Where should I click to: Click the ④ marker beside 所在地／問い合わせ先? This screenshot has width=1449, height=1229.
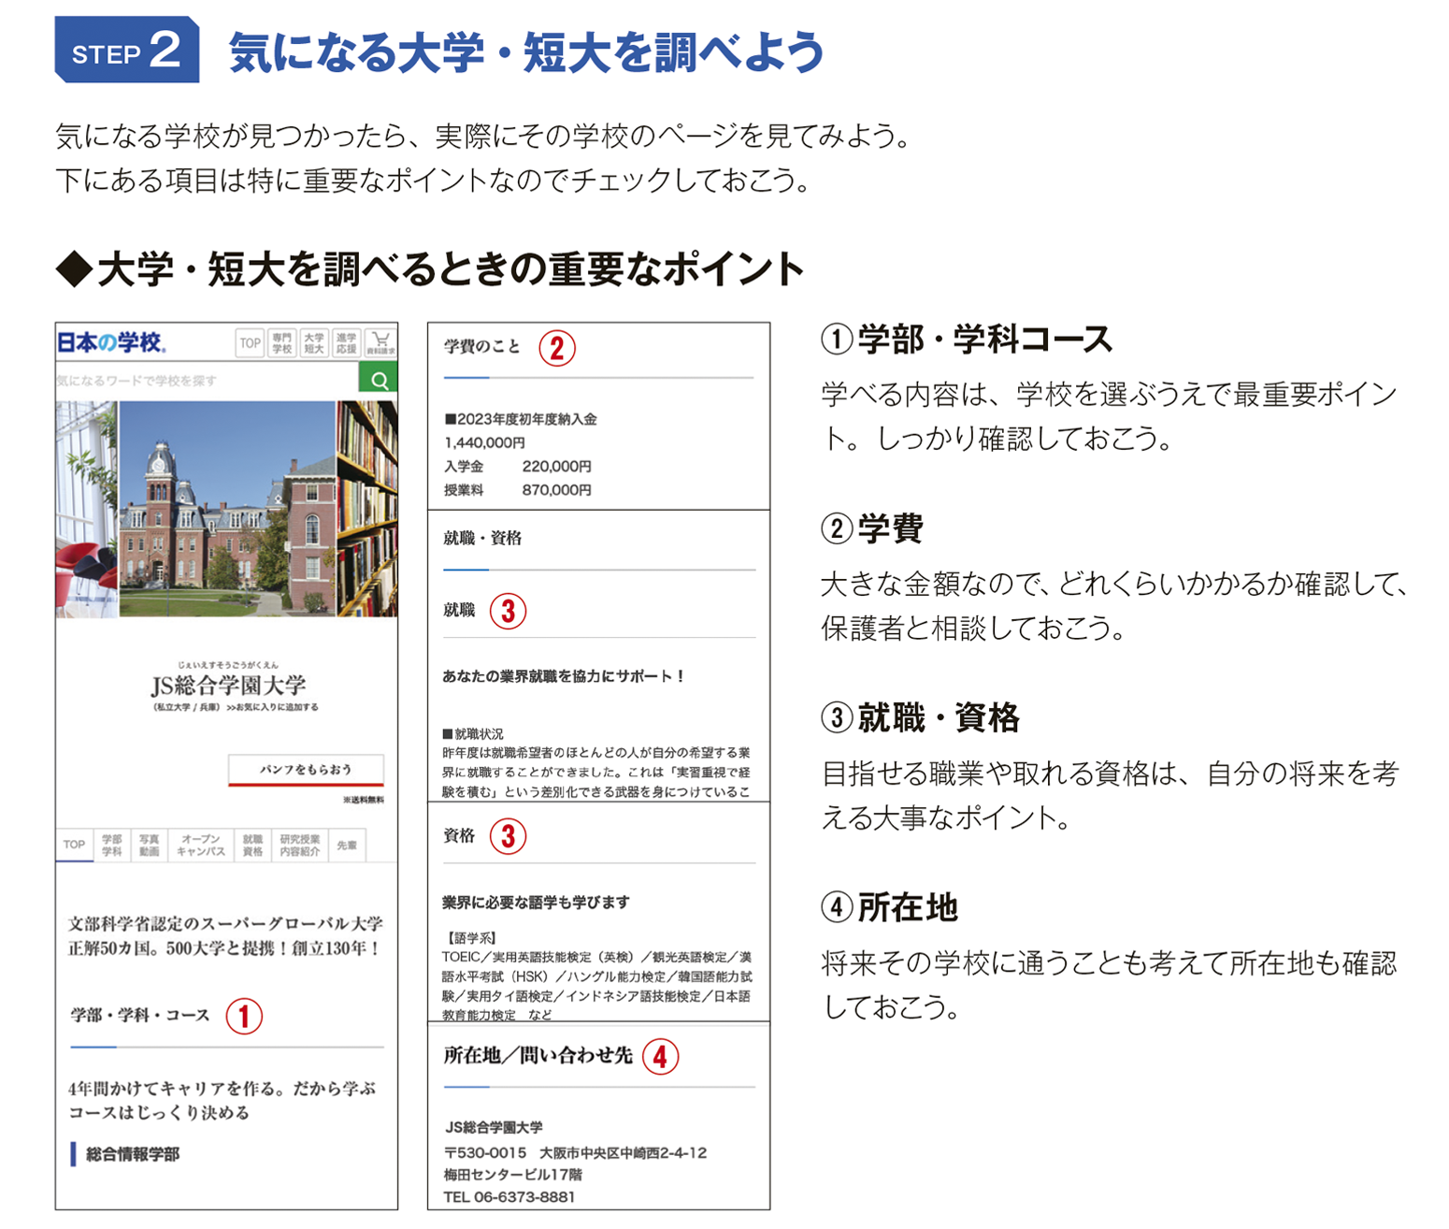(663, 1057)
